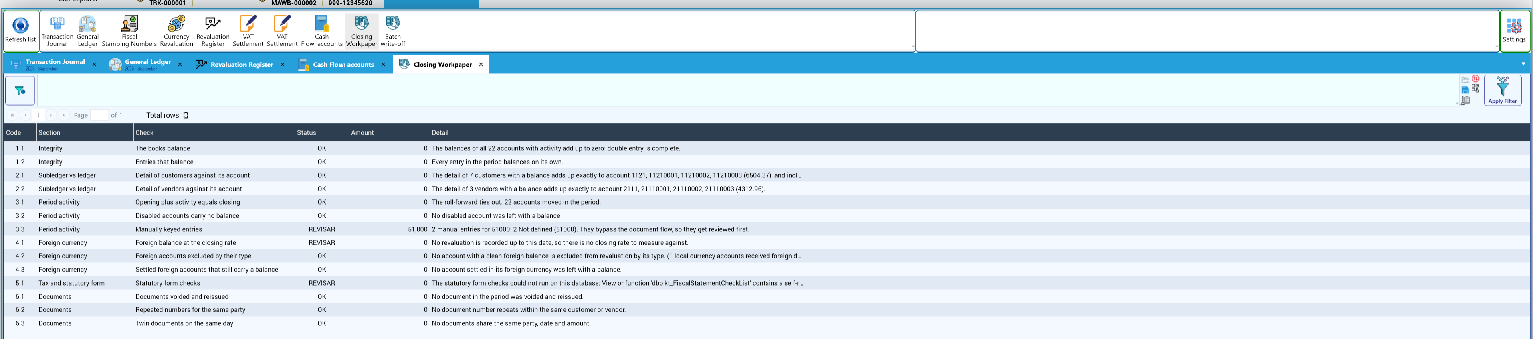The image size is (1533, 339).
Task: Open the VAT Settlement icon next to Cash Flow
Action: (x=282, y=31)
